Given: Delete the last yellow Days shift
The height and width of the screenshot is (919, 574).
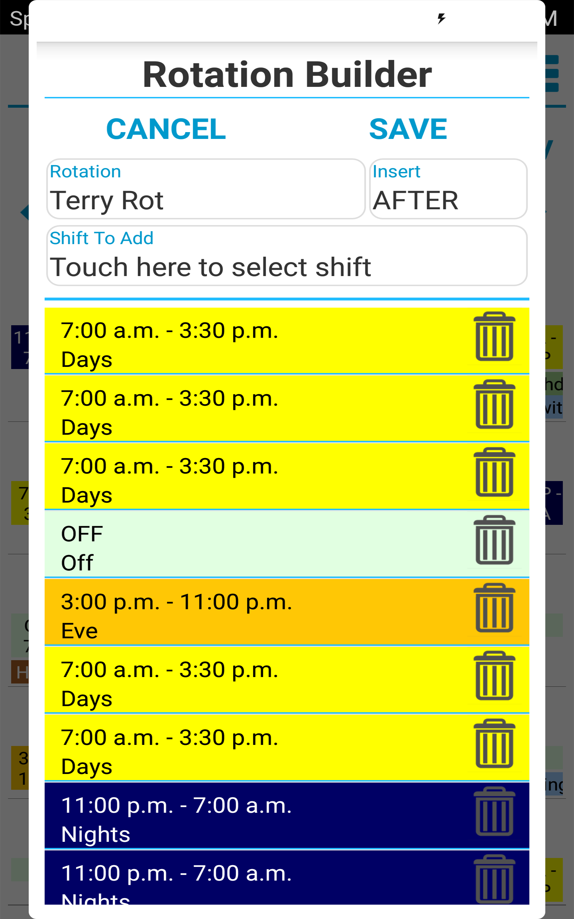Looking at the screenshot, I should click(494, 746).
